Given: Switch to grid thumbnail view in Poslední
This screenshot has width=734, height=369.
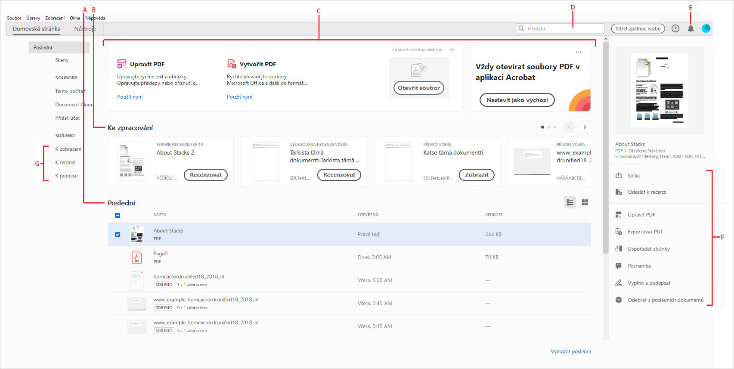Looking at the screenshot, I should [x=585, y=202].
